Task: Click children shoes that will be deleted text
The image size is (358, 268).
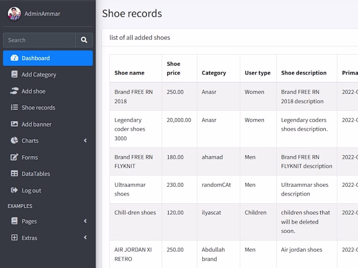Action: pyautogui.click(x=305, y=222)
